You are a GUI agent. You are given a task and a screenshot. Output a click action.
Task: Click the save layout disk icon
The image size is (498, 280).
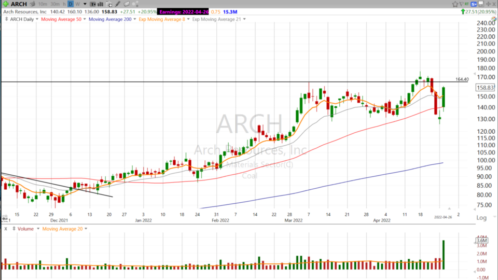tap(481, 4)
